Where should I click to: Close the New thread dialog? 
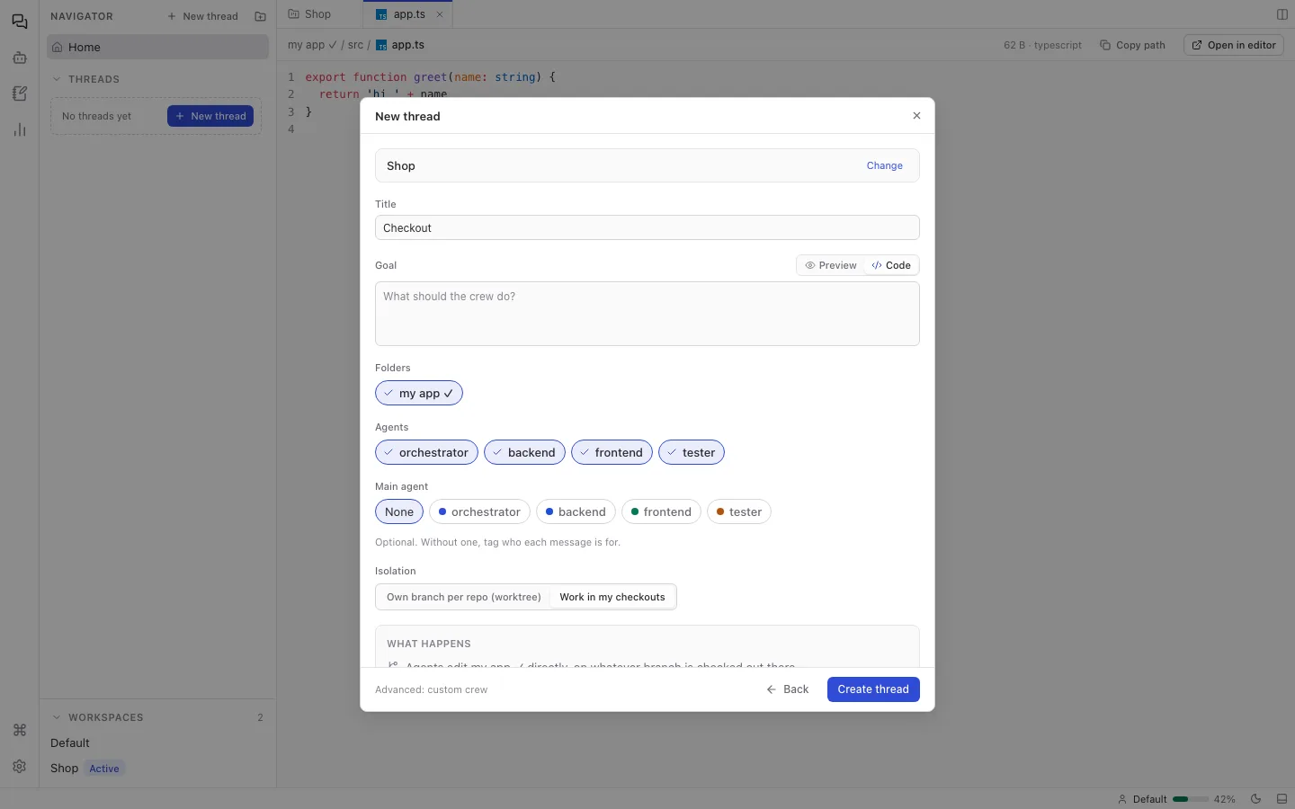pyautogui.click(x=916, y=116)
